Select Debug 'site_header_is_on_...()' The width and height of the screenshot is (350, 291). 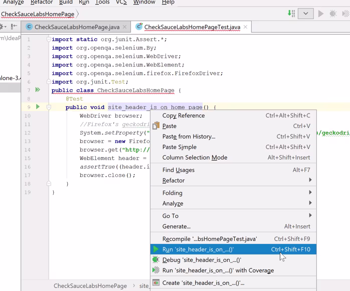point(233,260)
